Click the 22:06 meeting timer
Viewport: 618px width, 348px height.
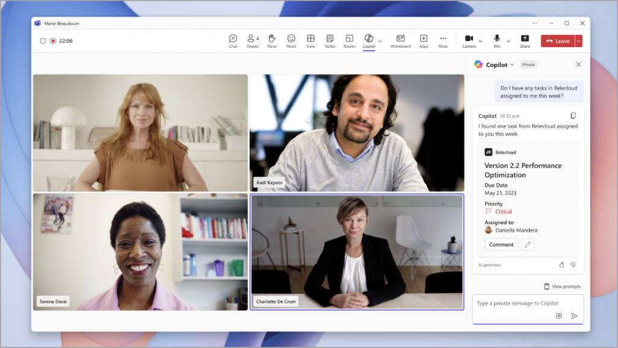click(x=66, y=41)
